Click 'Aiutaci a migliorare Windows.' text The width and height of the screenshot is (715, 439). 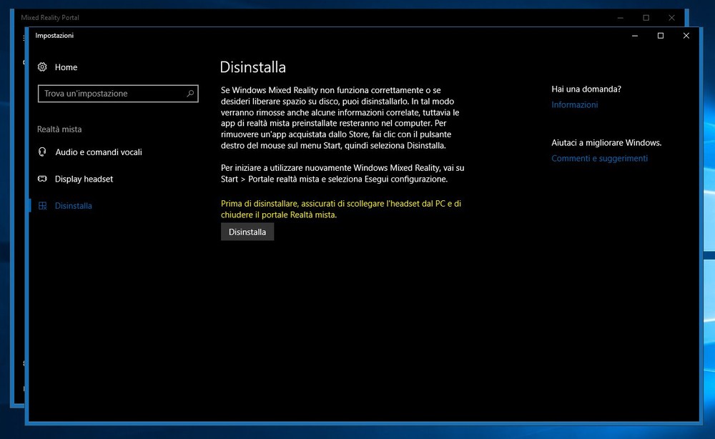(606, 143)
